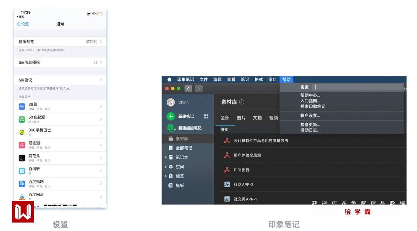Choose 入门指南... from the help menu
417x231 pixels.
pos(310,101)
